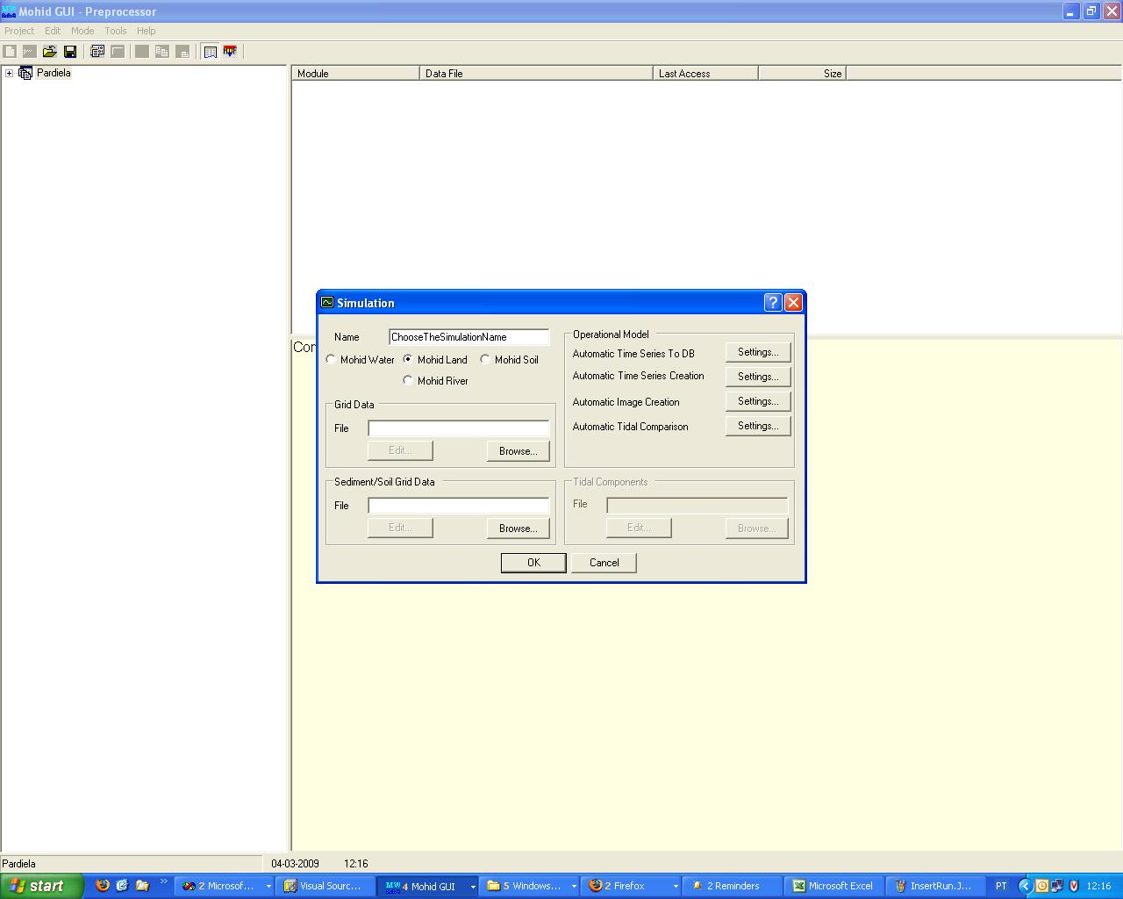
Task: Open the Tools menu
Action: tap(115, 31)
